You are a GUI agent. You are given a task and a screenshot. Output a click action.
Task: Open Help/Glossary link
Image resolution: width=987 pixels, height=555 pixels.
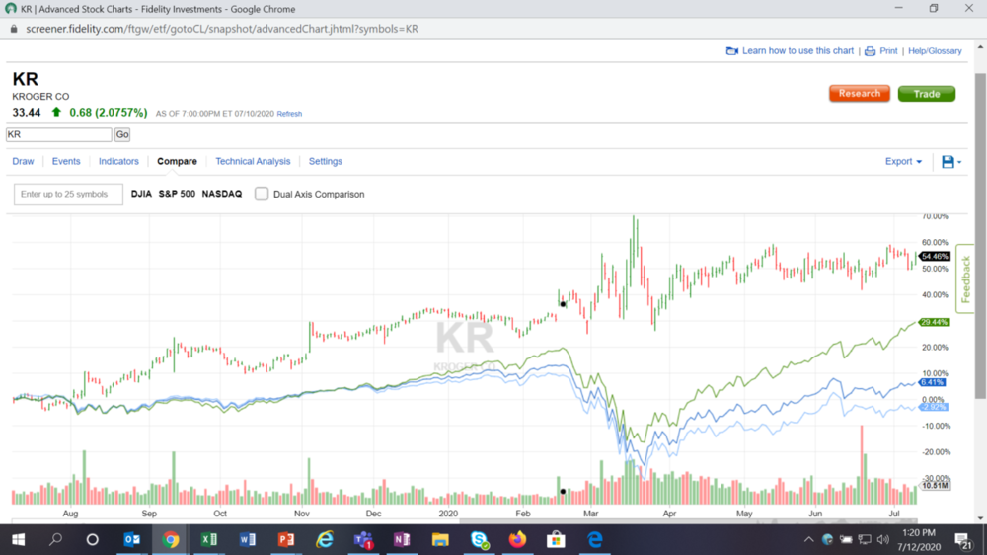click(x=935, y=51)
